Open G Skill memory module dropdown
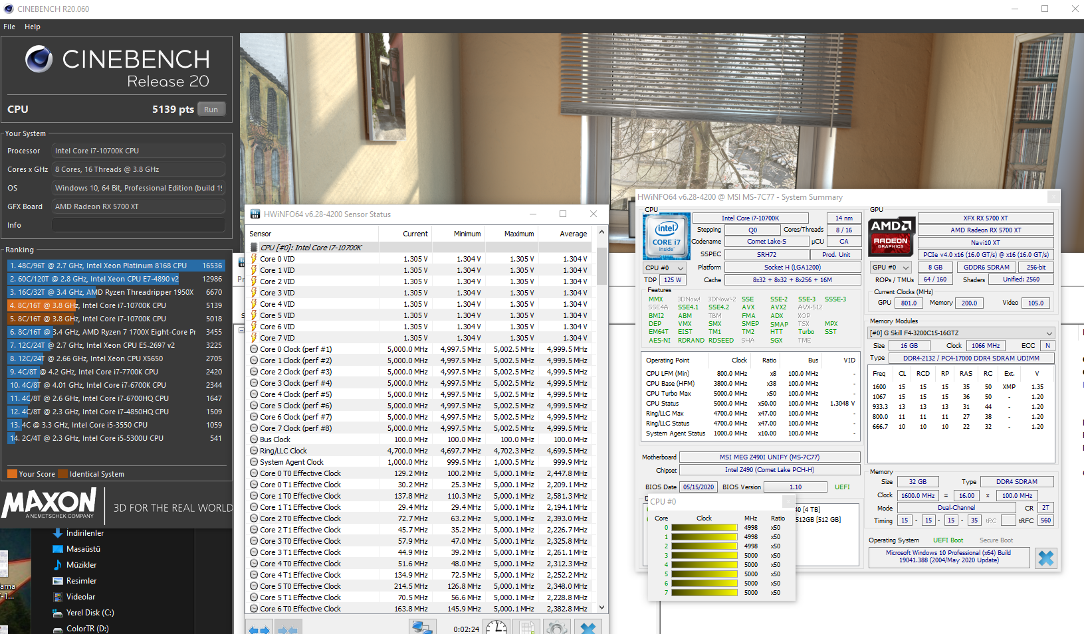Screen dimensions: 1084x634 coord(962,333)
